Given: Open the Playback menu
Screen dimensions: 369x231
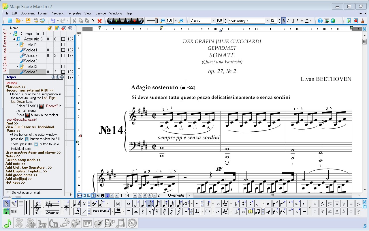Looking at the screenshot, I should click(x=57, y=13).
